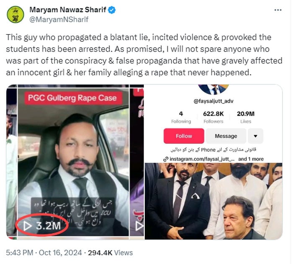
Task: Click the blue verified badge icon
Action: pos(112,10)
